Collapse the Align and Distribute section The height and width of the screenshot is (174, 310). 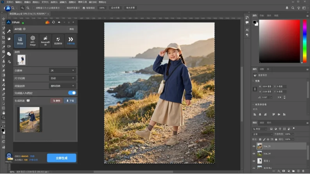tap(253, 104)
